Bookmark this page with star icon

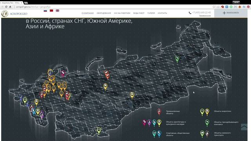coord(214,7)
